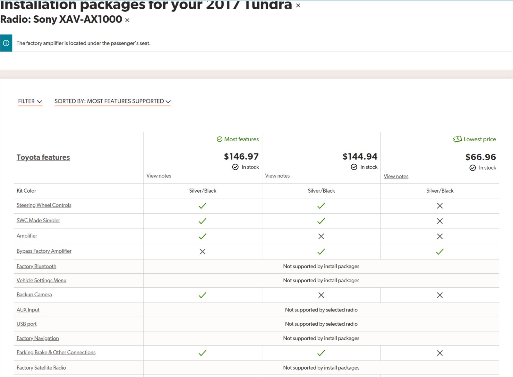Open Factory Bluetooth feature link
This screenshot has height=377, width=513.
[x=36, y=266]
